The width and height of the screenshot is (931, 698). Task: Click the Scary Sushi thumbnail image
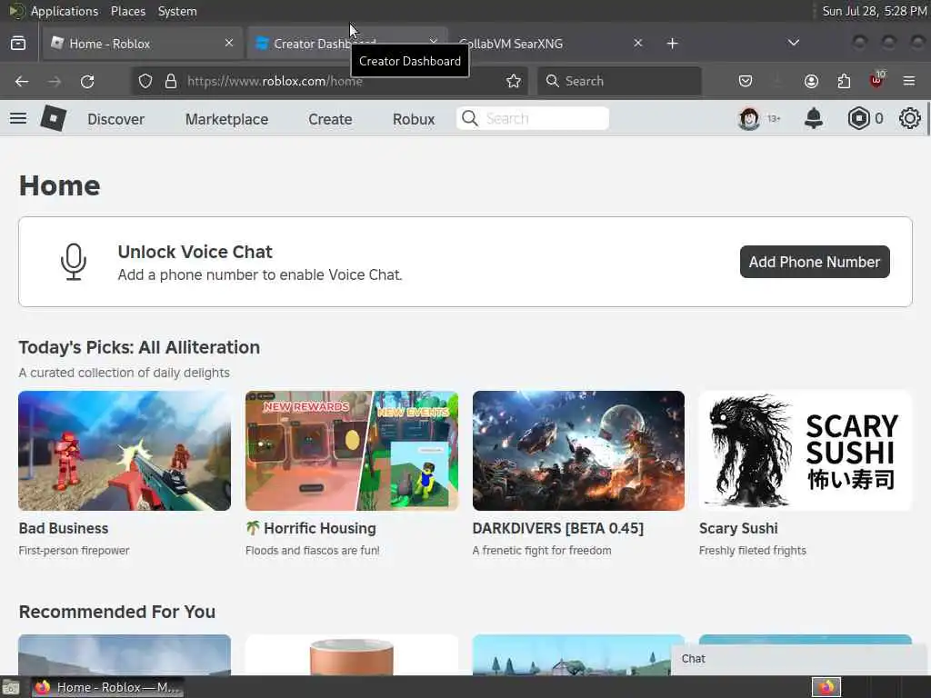806,451
